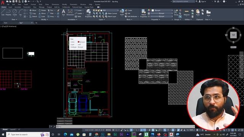The width and height of the screenshot is (244, 137).
Task: Expand the Annotation panel title
Action: [72, 19]
